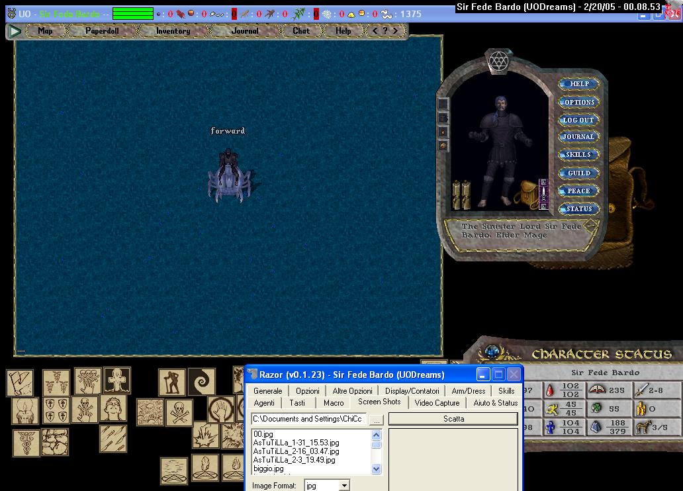Click the STATUS button on paperdoll

tap(579, 208)
